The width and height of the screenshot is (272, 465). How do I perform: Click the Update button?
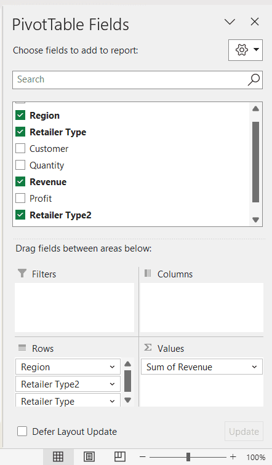click(x=244, y=432)
